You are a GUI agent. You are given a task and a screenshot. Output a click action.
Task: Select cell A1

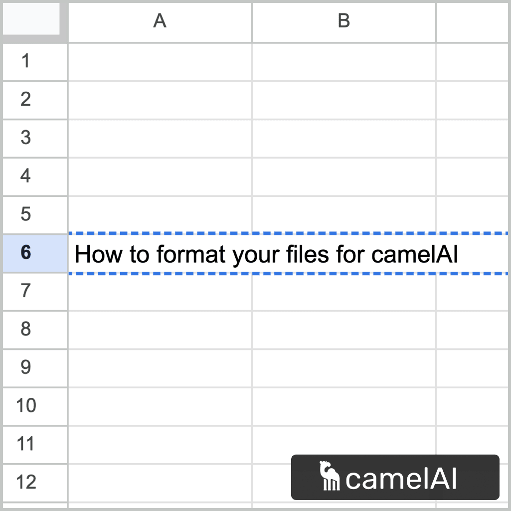[160, 61]
